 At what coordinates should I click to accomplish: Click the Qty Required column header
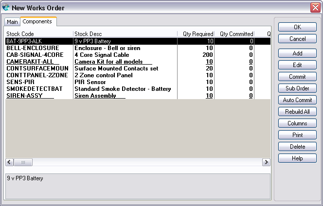click(196, 34)
